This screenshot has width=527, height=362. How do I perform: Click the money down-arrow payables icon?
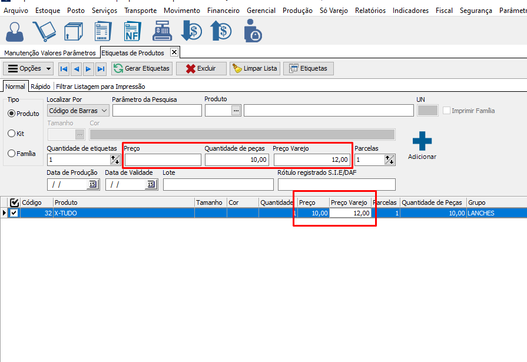(191, 31)
